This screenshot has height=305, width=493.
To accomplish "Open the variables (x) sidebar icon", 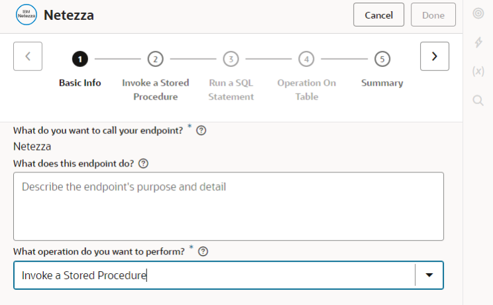I will point(478,71).
